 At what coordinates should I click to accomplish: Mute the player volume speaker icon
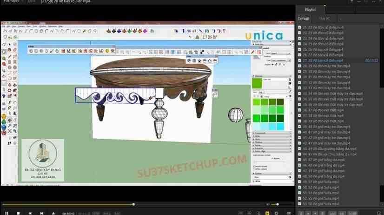268,204
